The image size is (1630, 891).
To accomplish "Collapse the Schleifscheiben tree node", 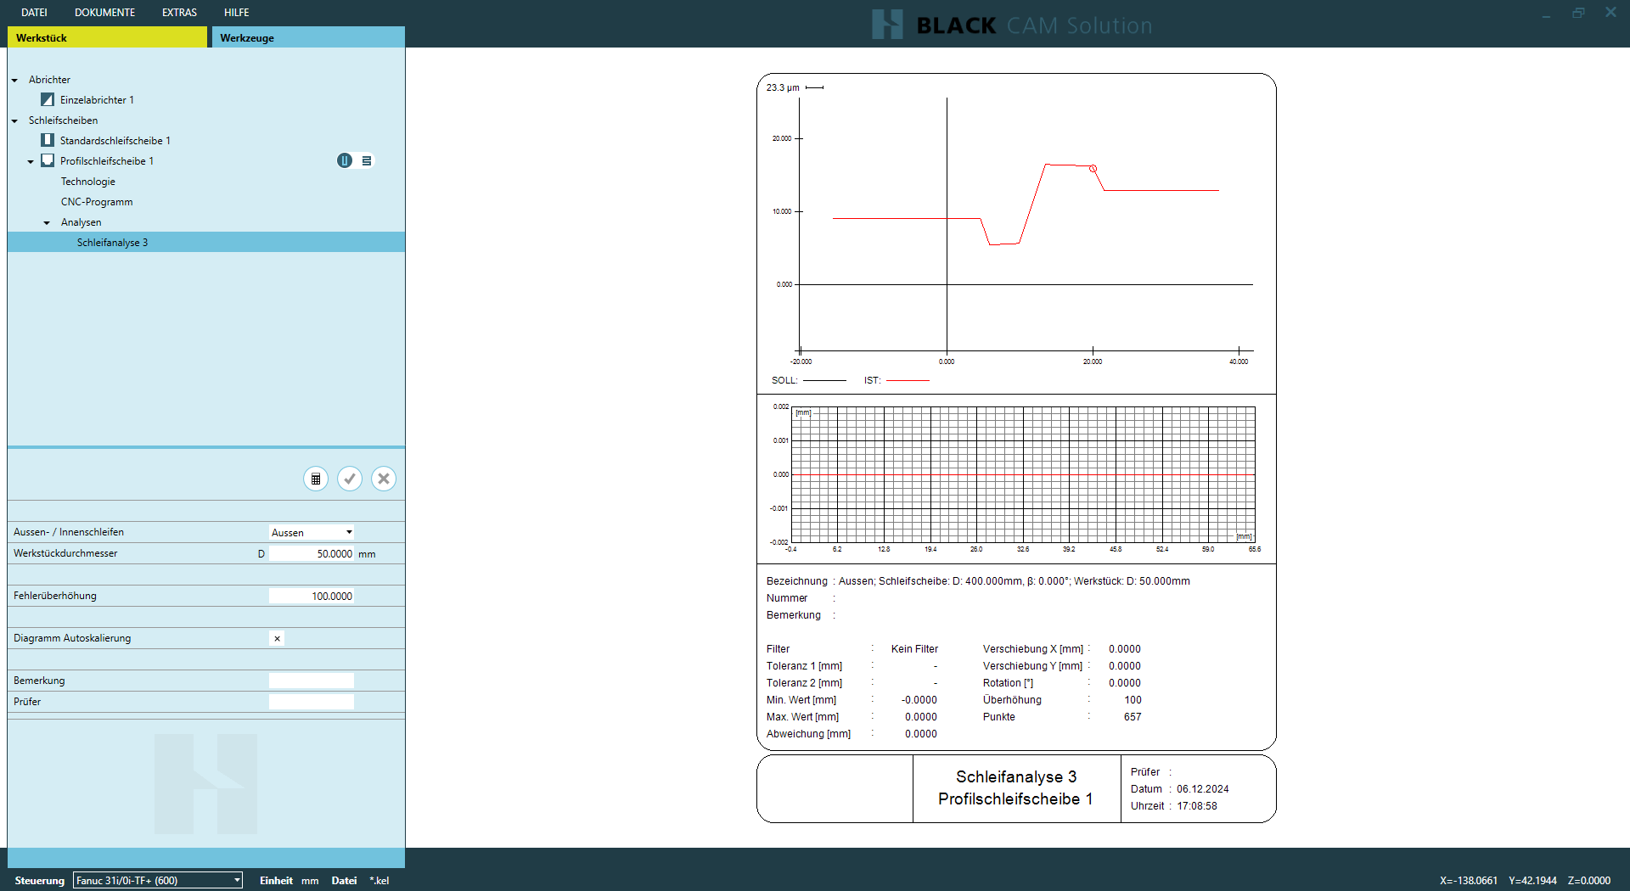I will tap(15, 120).
